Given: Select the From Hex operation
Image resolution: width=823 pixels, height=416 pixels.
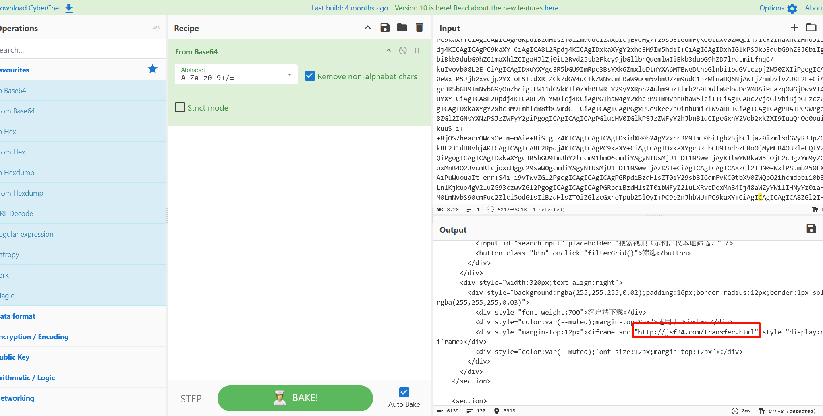Looking at the screenshot, I should pos(83,152).
